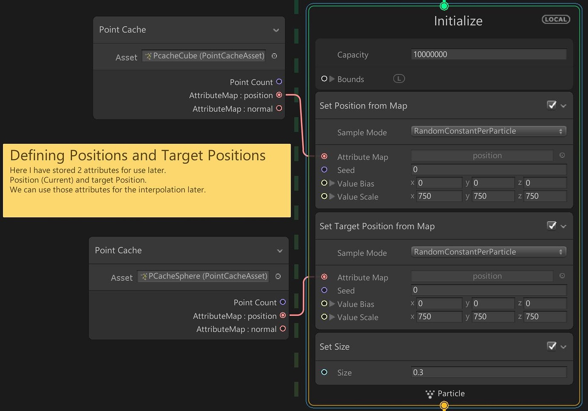The image size is (588, 411).
Task: Open asset picker for PcacheCube asset
Action: [x=274, y=56]
